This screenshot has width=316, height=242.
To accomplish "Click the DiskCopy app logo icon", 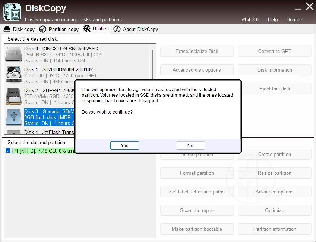I will click(x=12, y=12).
